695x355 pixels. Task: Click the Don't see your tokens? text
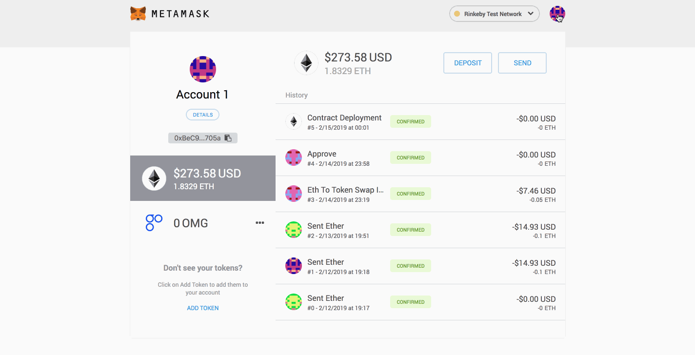[x=203, y=268]
